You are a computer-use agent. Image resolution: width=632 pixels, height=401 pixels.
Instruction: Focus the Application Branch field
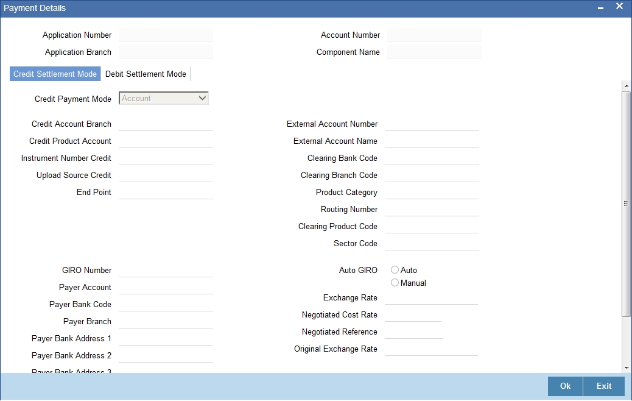pos(166,52)
